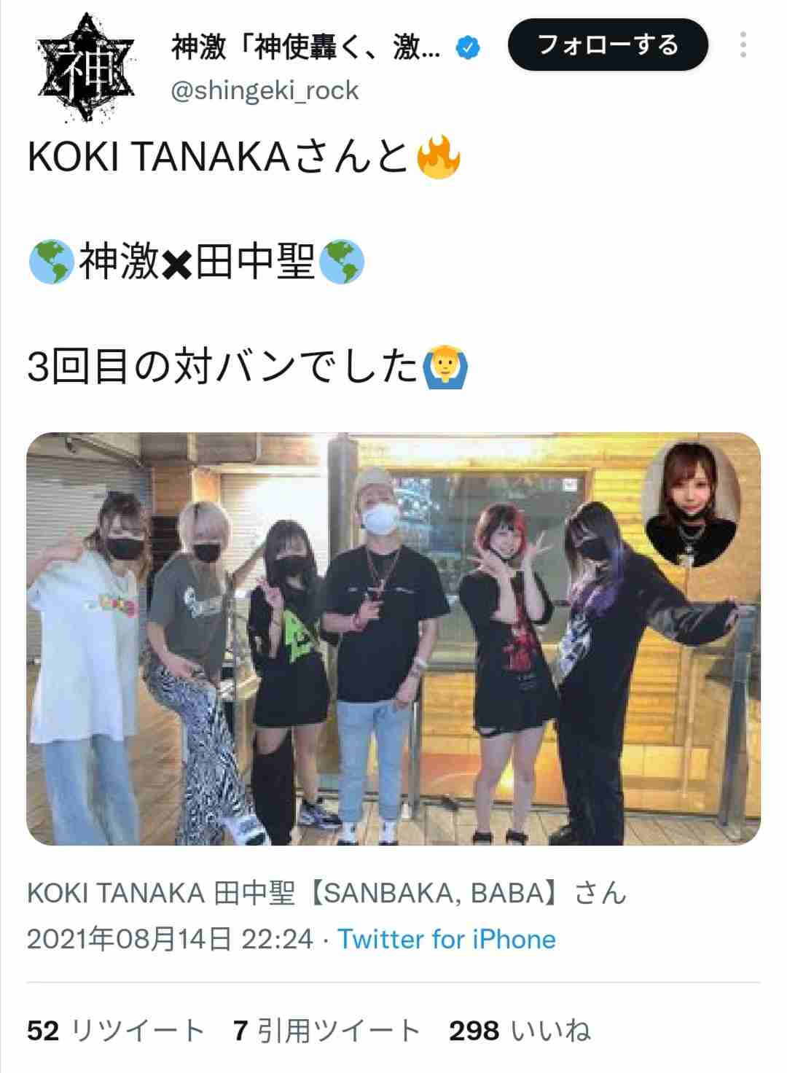Open the @shingeki_rock handle
This screenshot has height=1073, width=787.
point(265,90)
